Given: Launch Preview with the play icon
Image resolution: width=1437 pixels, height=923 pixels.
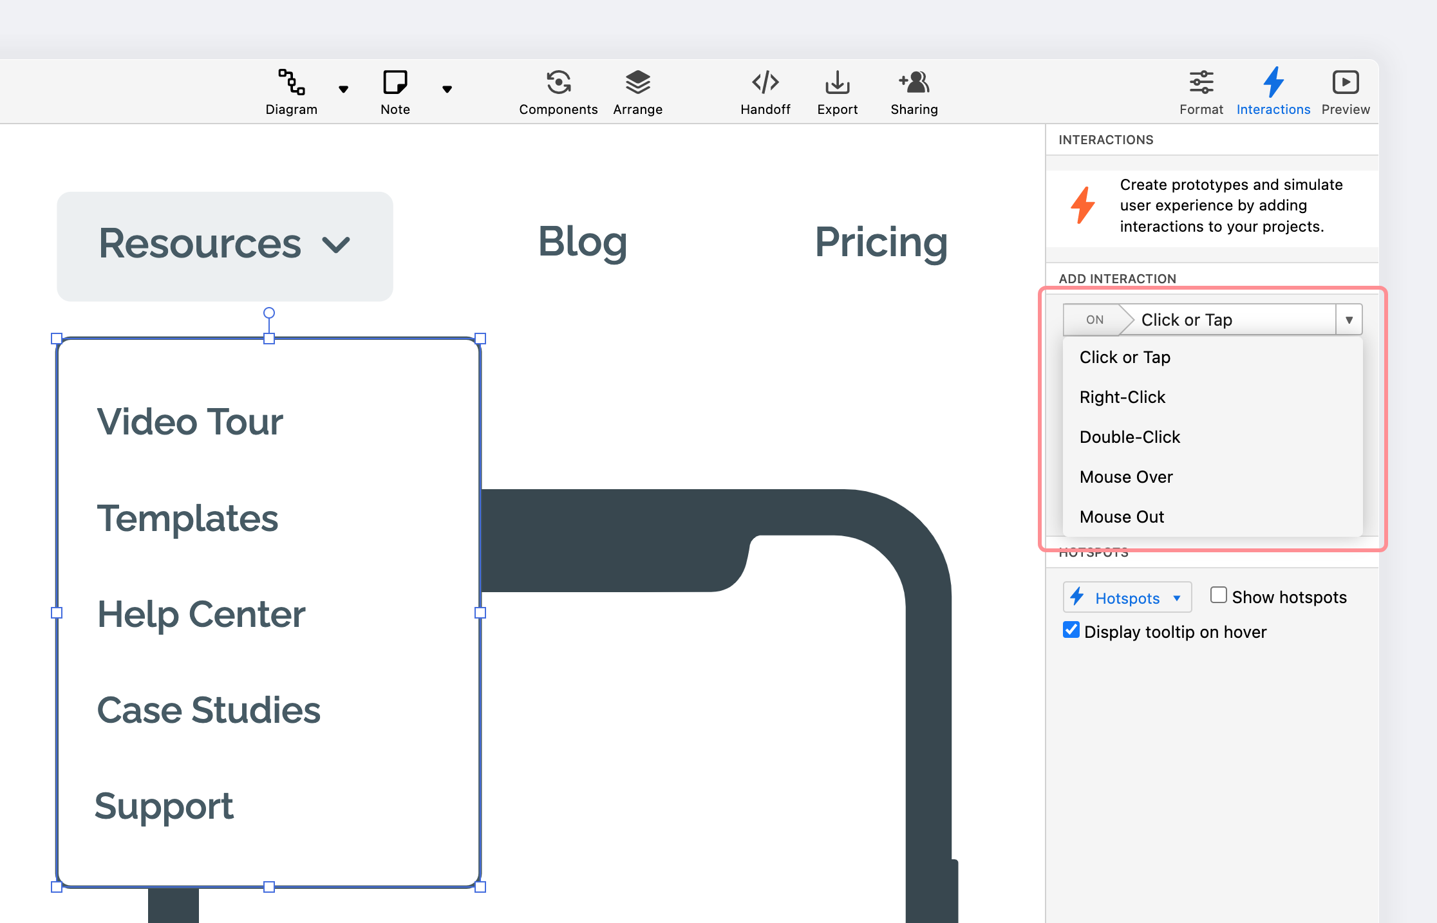Looking at the screenshot, I should pyautogui.click(x=1345, y=82).
